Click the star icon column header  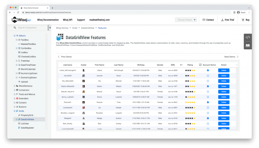click(181, 65)
